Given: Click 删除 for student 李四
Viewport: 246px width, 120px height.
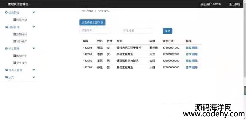Looking at the screenshot, I should pos(195,54).
